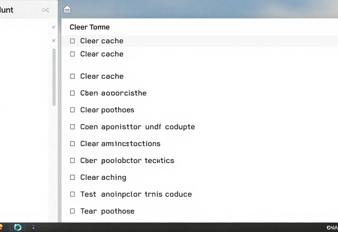The image size is (338, 232).
Task: Click the small red and blue taskbar icon
Action: click(x=33, y=227)
